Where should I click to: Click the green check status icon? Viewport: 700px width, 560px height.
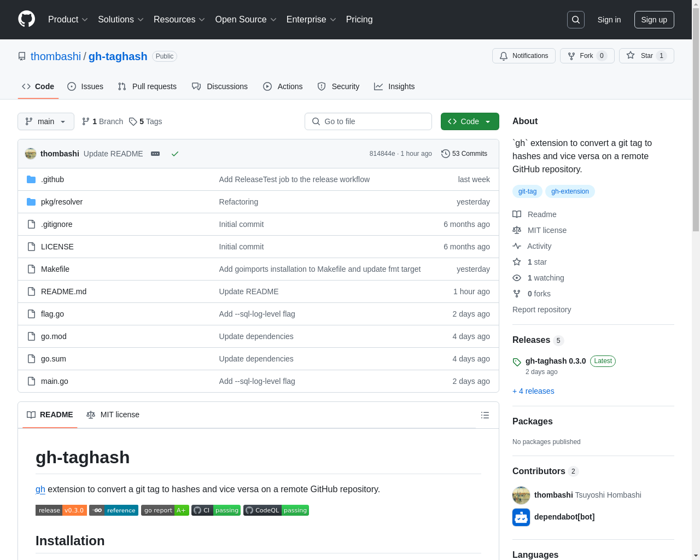[175, 154]
